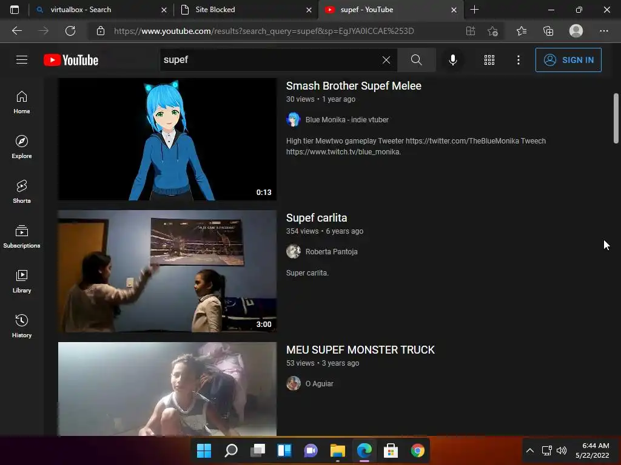Screen dimensions: 621x465
Task: Go to Home in the sidebar
Action: [22, 102]
